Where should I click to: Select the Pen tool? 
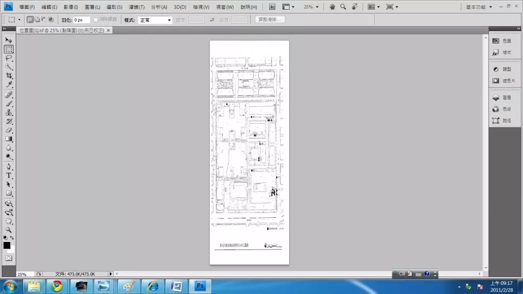[x=9, y=167]
